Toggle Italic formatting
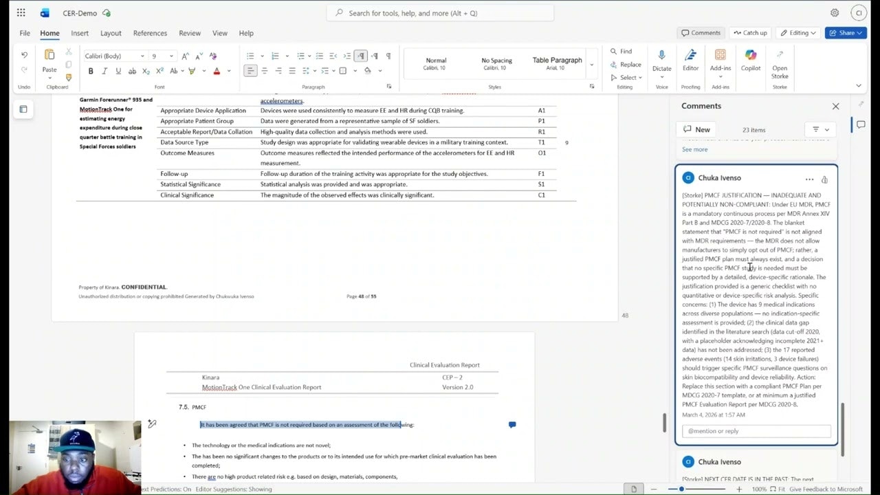This screenshot has width=880, height=495. (104, 71)
